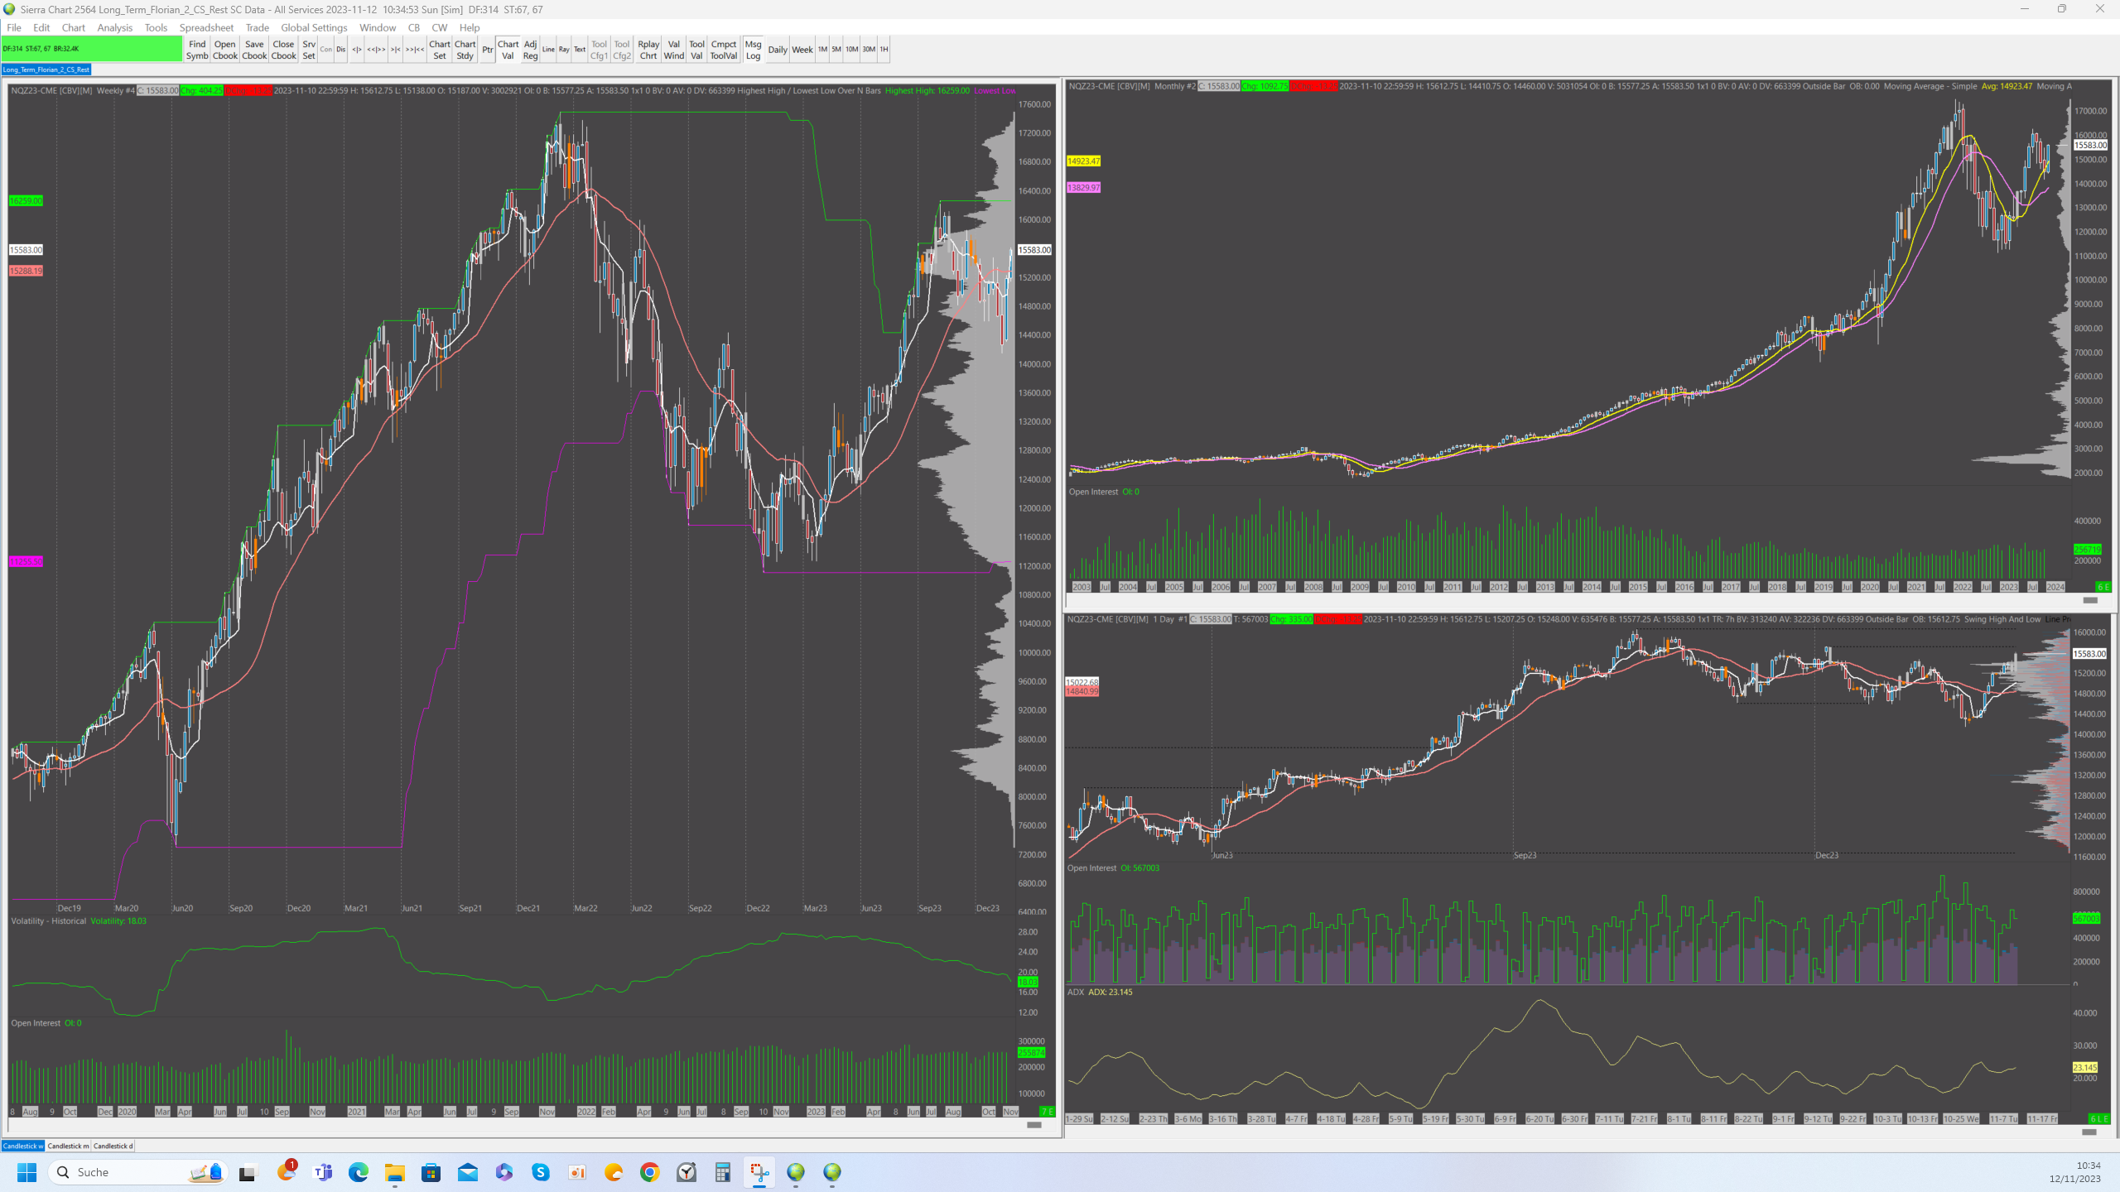Click the Replay Chart button
The image size is (2120, 1192).
coord(648,50)
